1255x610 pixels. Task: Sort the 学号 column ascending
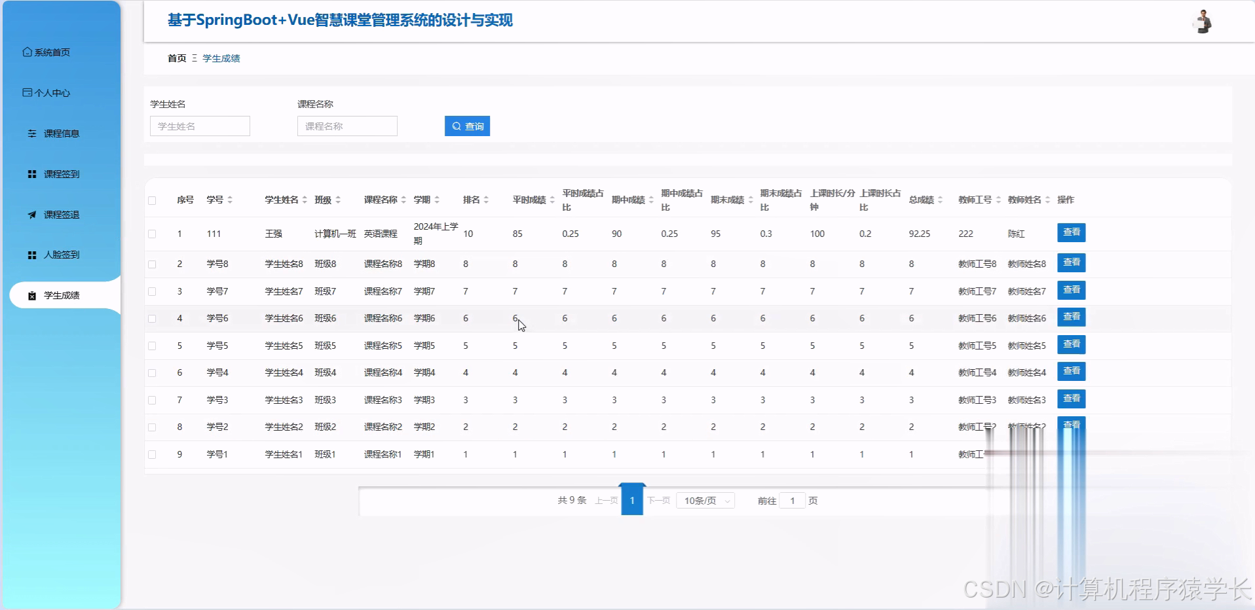point(230,196)
